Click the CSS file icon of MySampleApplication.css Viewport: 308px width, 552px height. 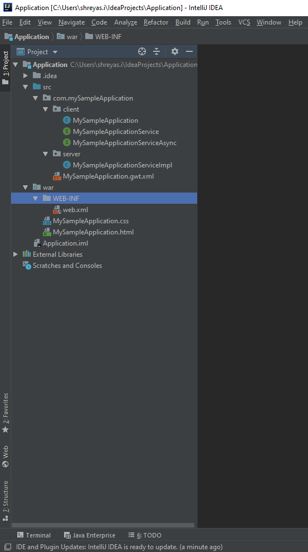(x=47, y=221)
